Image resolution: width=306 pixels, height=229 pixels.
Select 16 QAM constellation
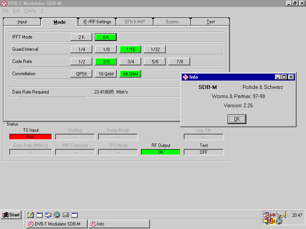click(106, 74)
